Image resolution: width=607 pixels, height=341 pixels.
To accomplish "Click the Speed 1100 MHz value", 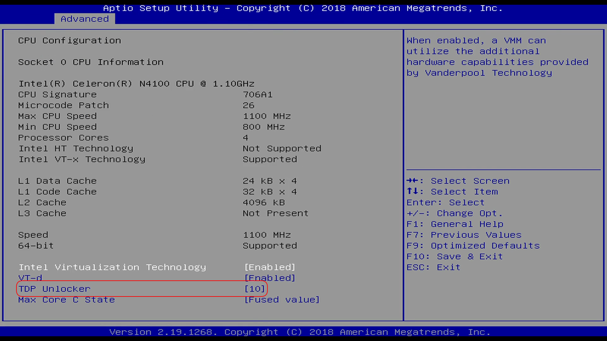I will [267, 235].
